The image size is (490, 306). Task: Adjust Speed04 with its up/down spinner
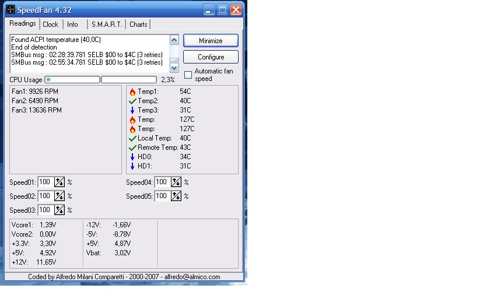click(176, 182)
